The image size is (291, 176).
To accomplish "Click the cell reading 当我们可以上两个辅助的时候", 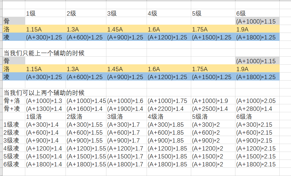I will (x=44, y=93).
